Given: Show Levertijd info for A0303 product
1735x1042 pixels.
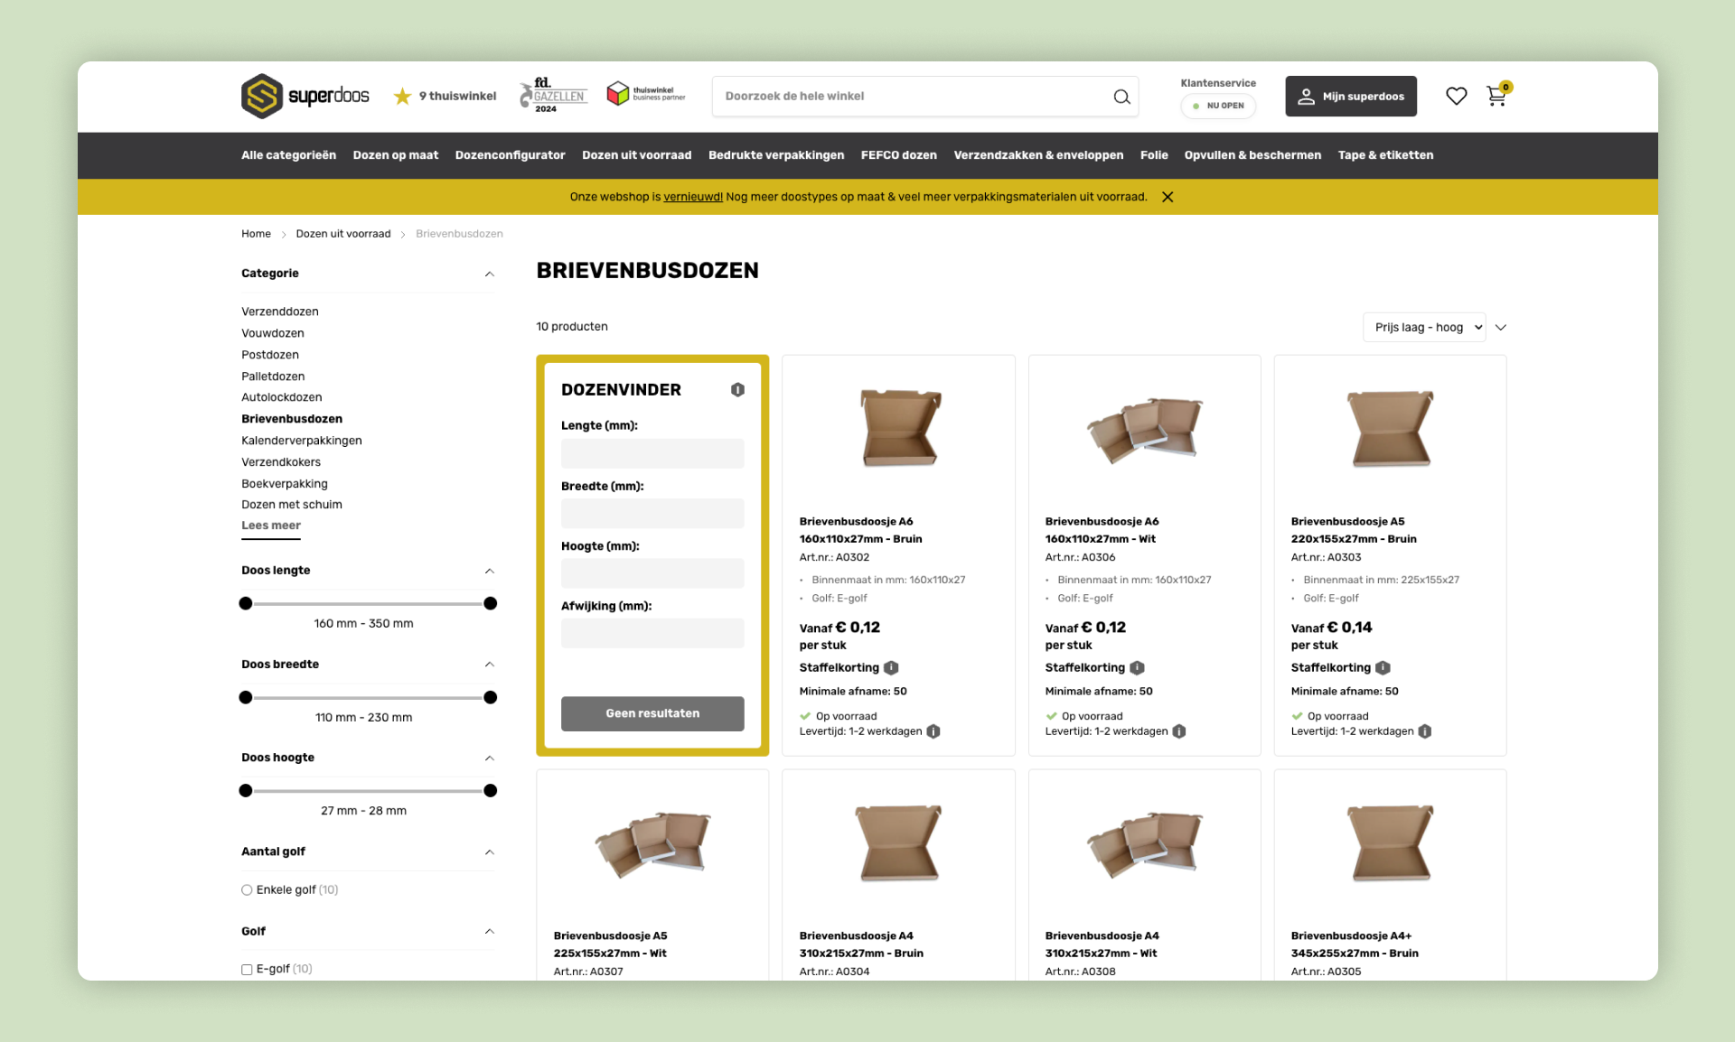Looking at the screenshot, I should point(1425,731).
